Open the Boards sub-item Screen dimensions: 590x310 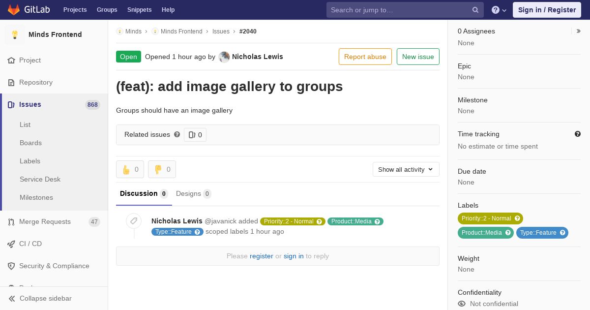point(54,143)
